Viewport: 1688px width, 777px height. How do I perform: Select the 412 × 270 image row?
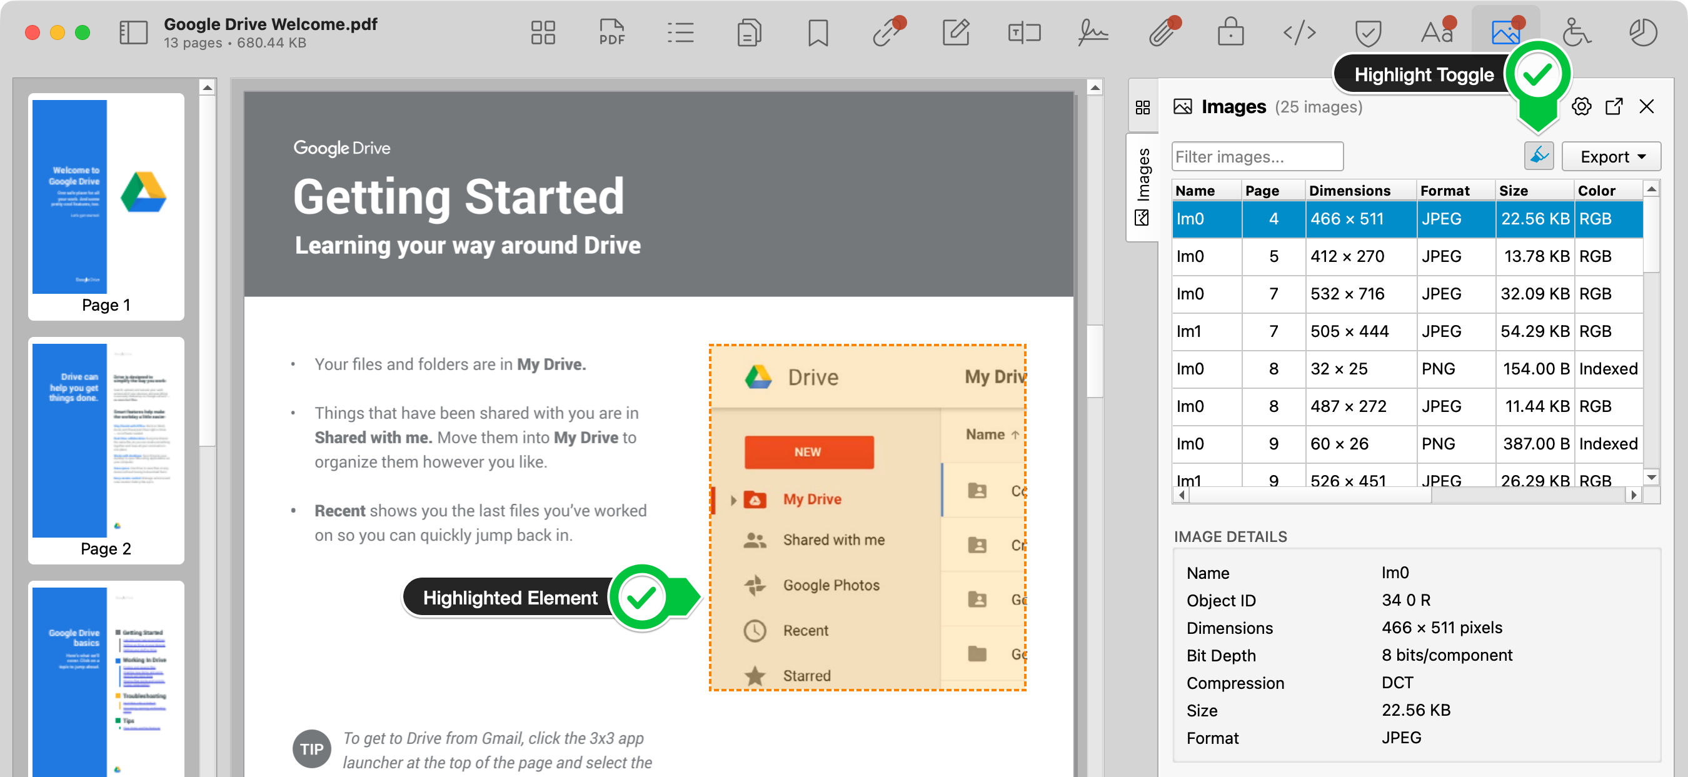1407,256
